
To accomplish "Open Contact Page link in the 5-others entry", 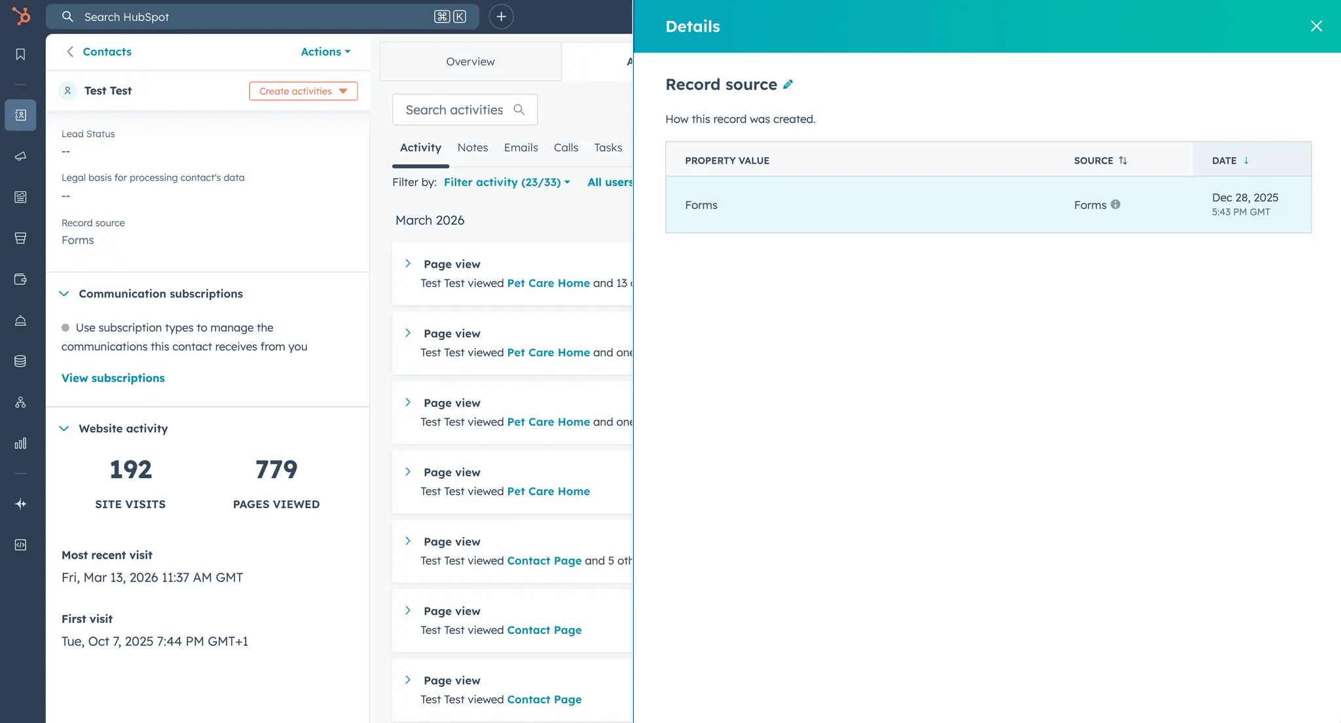I will tap(544, 561).
